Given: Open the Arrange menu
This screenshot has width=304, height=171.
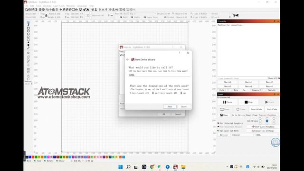Looking at the screenshot, I should 47,6.
